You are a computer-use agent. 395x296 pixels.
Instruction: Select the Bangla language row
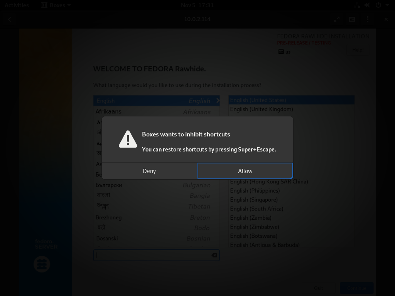tap(157, 195)
